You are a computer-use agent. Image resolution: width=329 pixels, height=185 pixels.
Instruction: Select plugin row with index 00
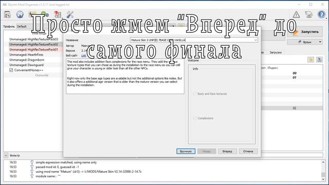[x=291, y=73]
